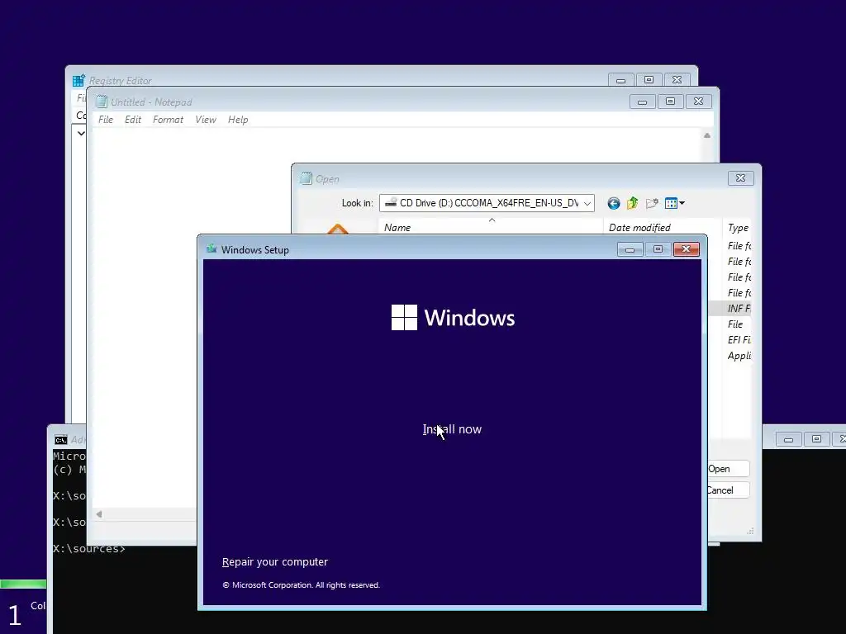Open Notepad Edit menu

tap(133, 120)
